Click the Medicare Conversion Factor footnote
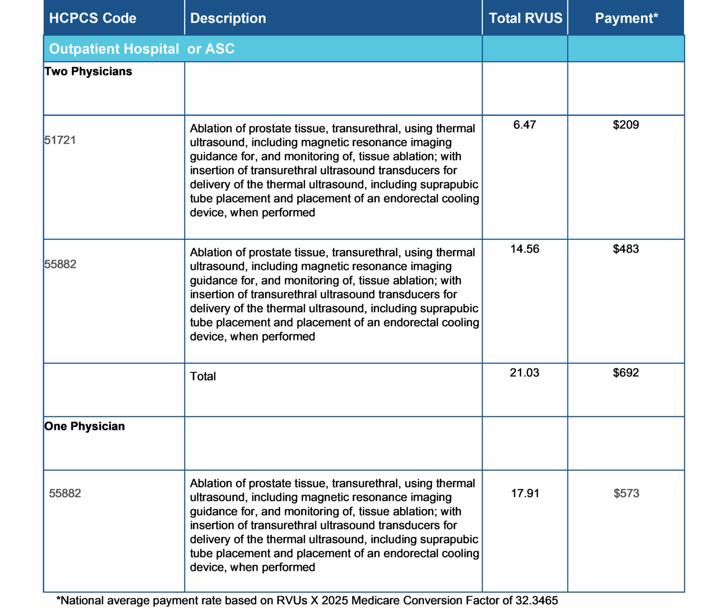 [307, 600]
